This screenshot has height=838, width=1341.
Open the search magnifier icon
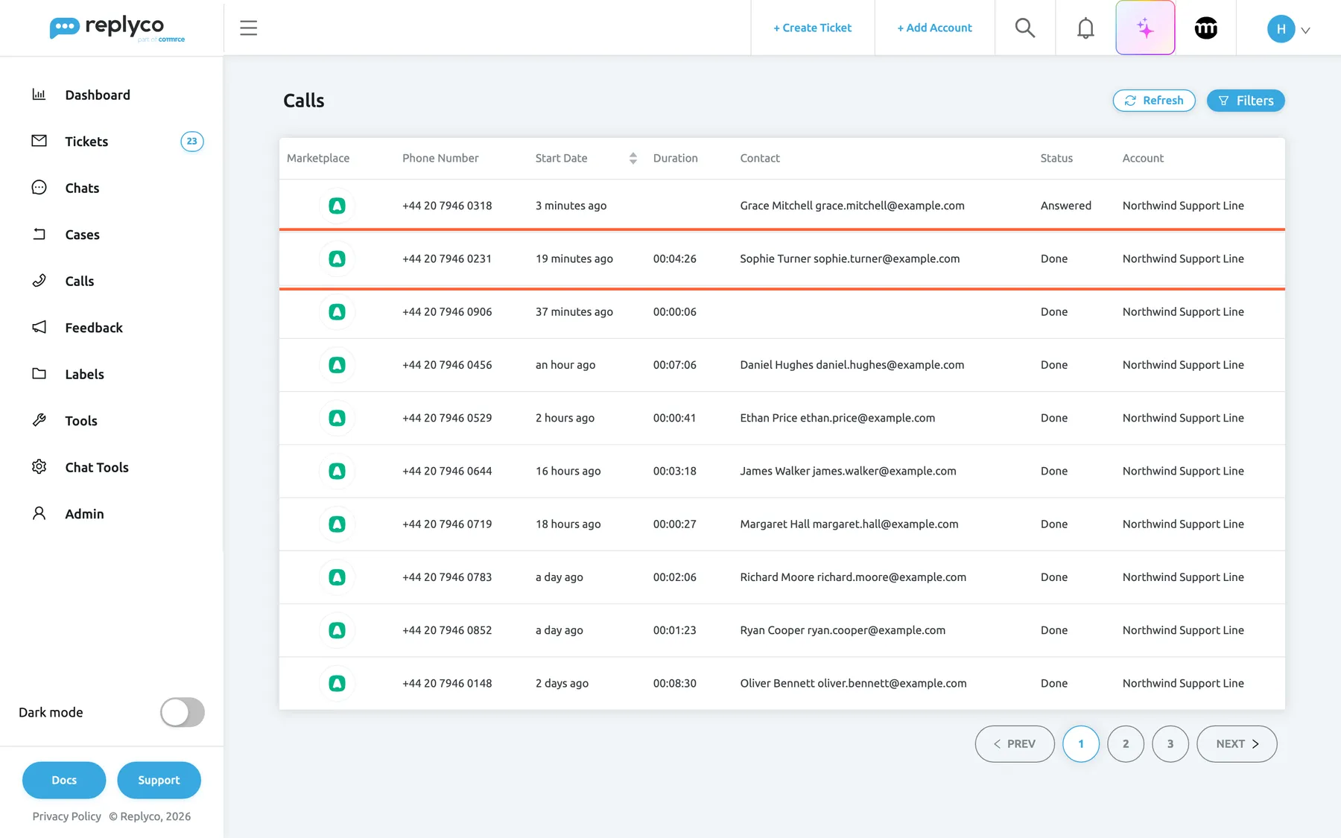coord(1025,28)
